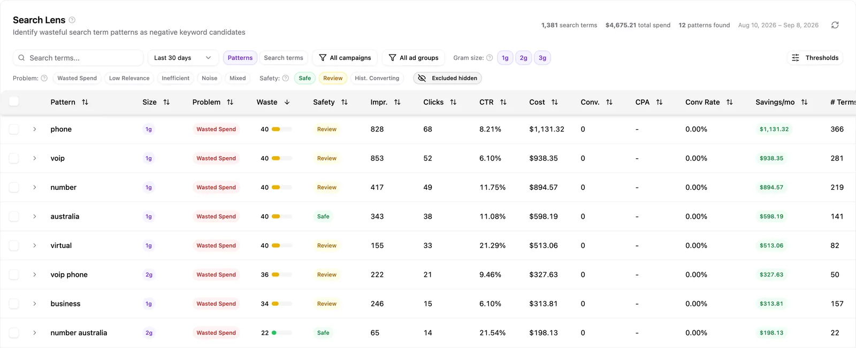Toggle the 2g gram size filter
Screen dimensions: 856x348
523,58
